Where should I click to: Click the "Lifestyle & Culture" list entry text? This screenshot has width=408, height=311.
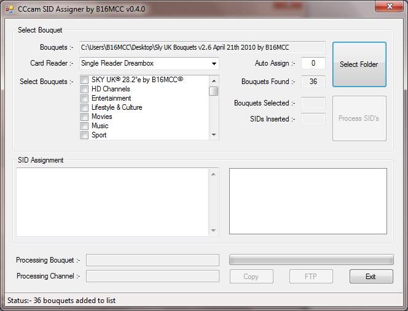pos(117,107)
